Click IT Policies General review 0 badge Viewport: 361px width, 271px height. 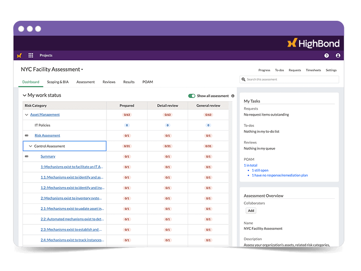208,126
